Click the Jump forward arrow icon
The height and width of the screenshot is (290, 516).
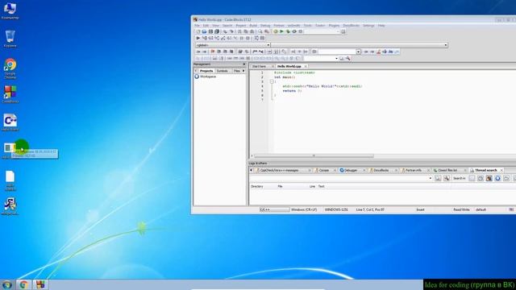coord(204,52)
